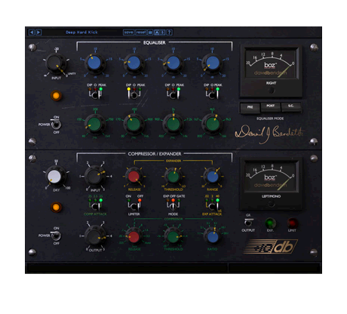Click the white DRY mix knob
The image size is (347, 314).
tap(54, 177)
